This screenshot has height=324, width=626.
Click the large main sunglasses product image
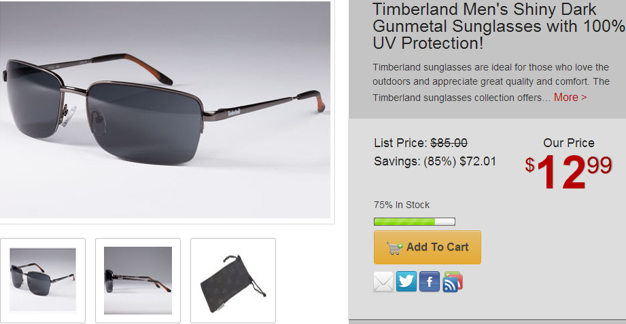[x=165, y=109]
